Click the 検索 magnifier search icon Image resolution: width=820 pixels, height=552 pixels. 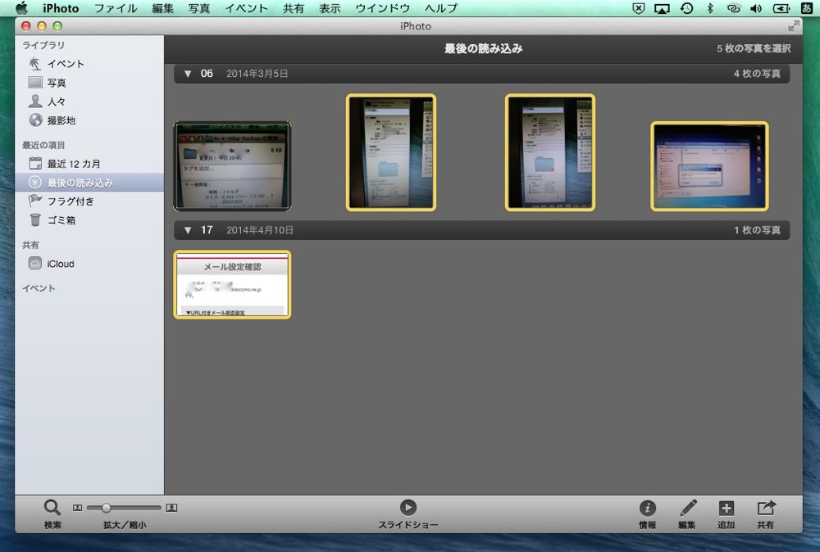pyautogui.click(x=52, y=508)
